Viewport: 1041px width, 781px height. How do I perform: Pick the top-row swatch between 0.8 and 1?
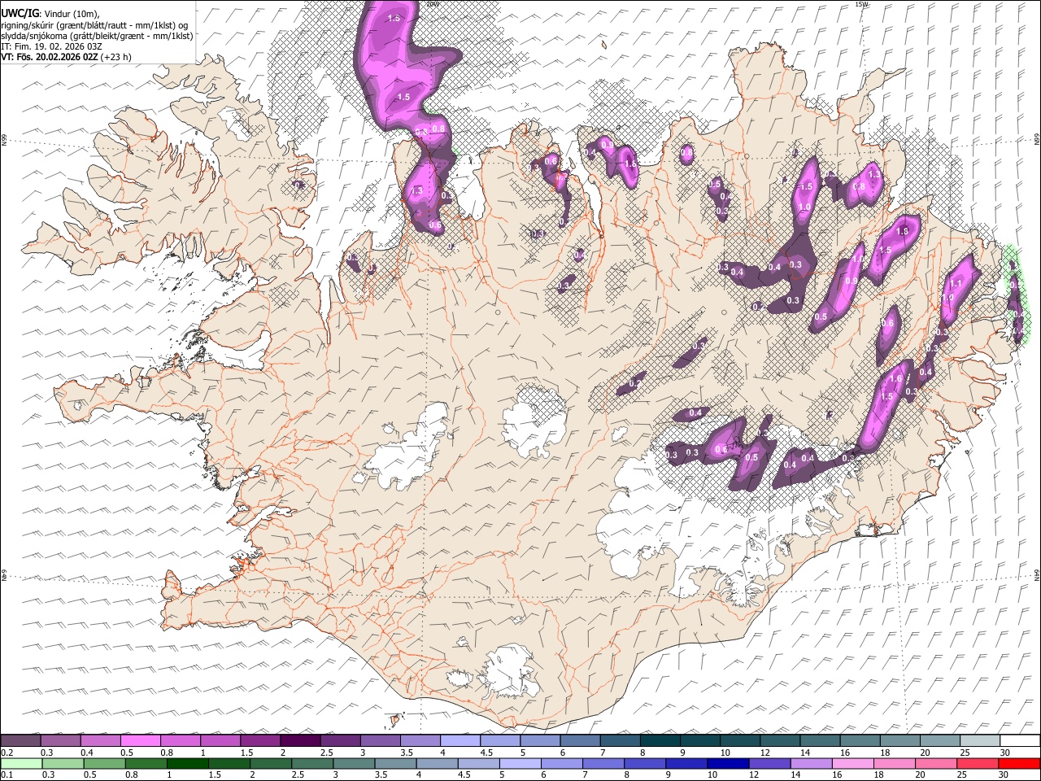180,740
